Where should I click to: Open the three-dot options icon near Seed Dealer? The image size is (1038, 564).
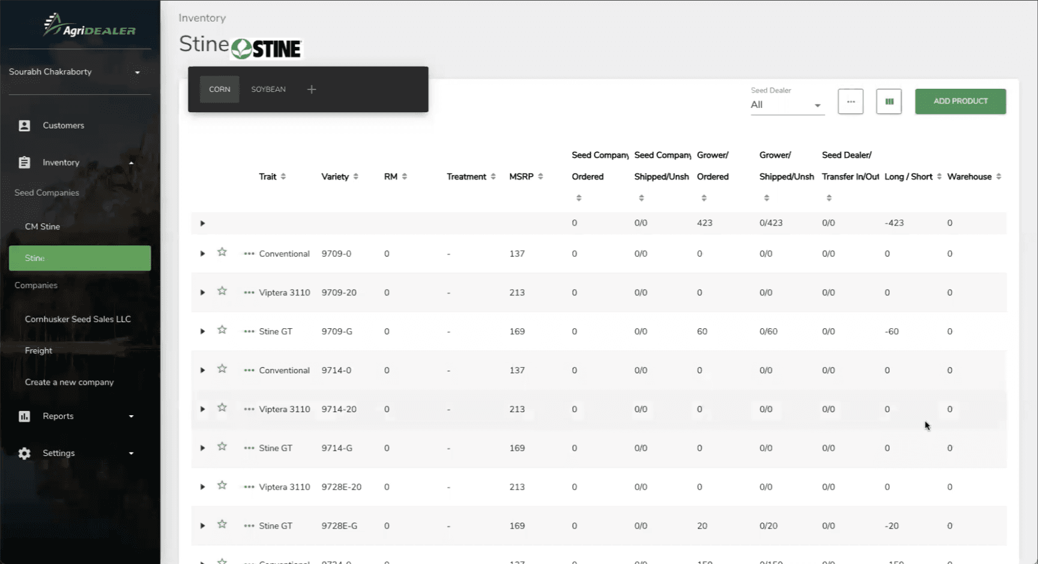pyautogui.click(x=850, y=101)
